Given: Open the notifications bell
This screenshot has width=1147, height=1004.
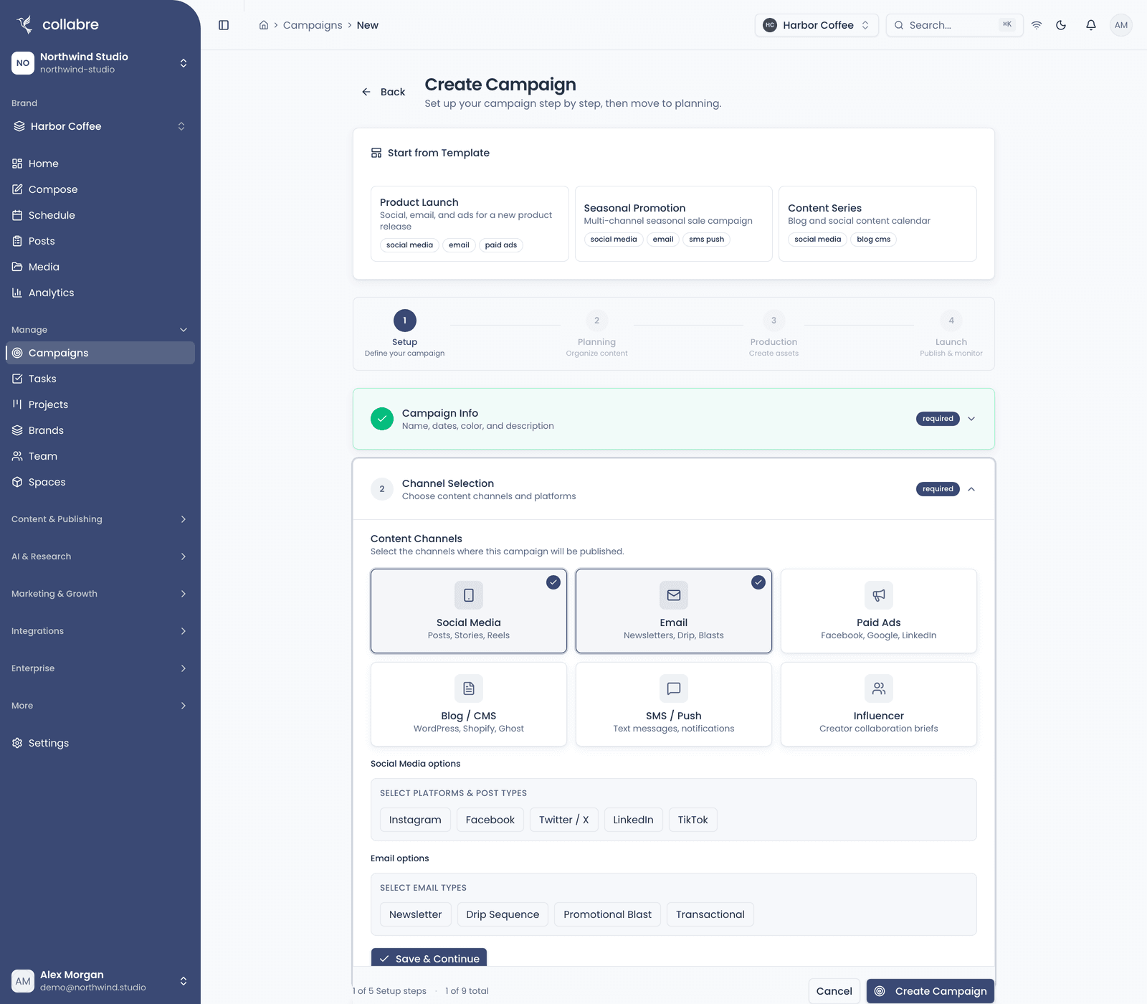Looking at the screenshot, I should (1091, 25).
